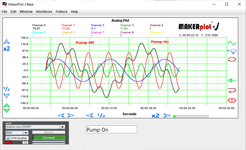Click the Channel 3 legend label
Screen dimensions: 246x150
pyautogui.click(x=127, y=25)
